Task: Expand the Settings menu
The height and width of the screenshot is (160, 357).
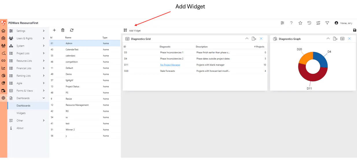Action: coord(44,31)
